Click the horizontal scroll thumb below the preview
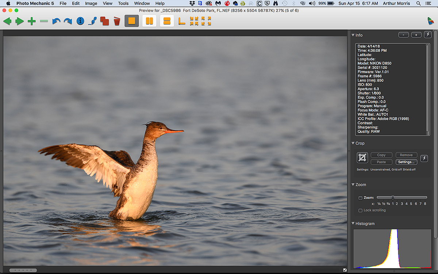Screen dimensions: 438x274 pos(23,270)
